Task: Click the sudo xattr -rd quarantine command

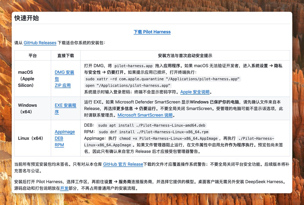Action: coord(163,79)
